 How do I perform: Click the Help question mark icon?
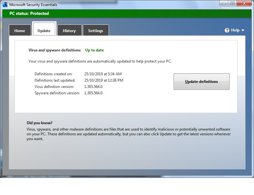(x=227, y=30)
